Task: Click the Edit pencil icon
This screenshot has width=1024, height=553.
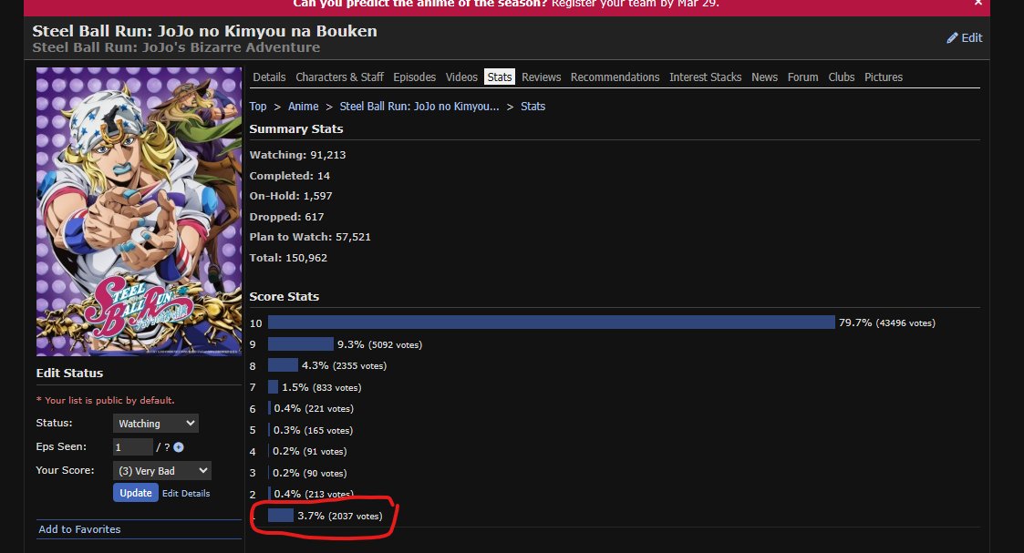Action: [x=952, y=38]
